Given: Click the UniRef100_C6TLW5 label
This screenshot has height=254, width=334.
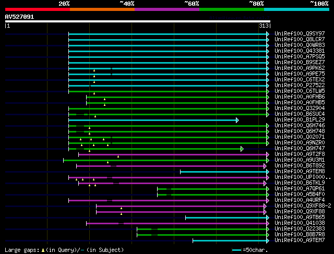Looking at the screenshot, I should click(x=300, y=91).
